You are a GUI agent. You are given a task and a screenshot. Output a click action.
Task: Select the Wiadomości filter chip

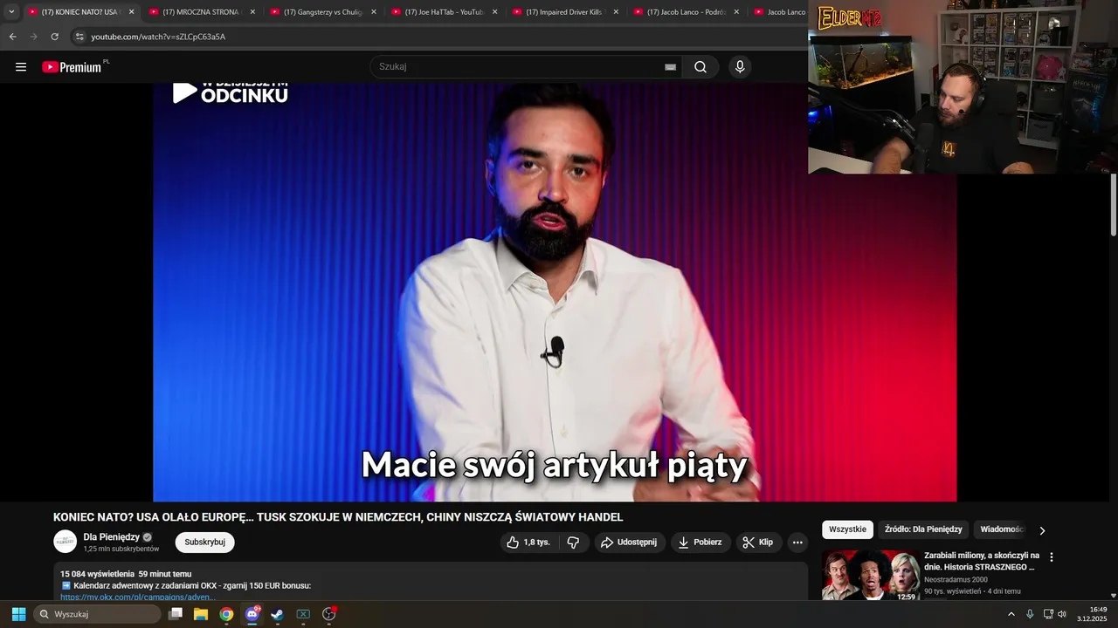(1001, 529)
